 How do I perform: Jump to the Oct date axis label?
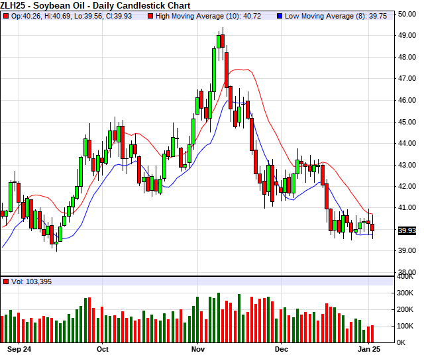103,348
